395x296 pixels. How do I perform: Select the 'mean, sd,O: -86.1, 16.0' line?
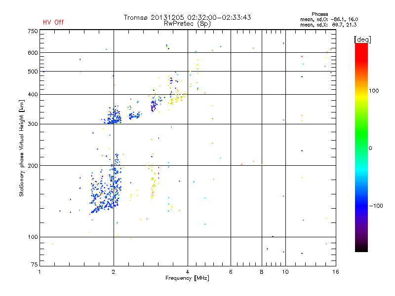coord(329,19)
